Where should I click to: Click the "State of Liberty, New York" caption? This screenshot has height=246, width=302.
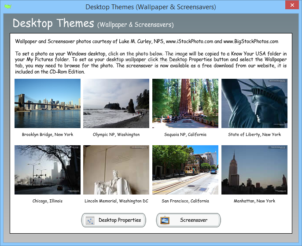click(254, 135)
